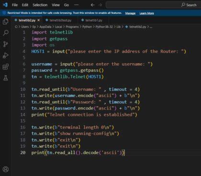Open the Selection menu
The image size is (201, 176).
[x=40, y=5]
